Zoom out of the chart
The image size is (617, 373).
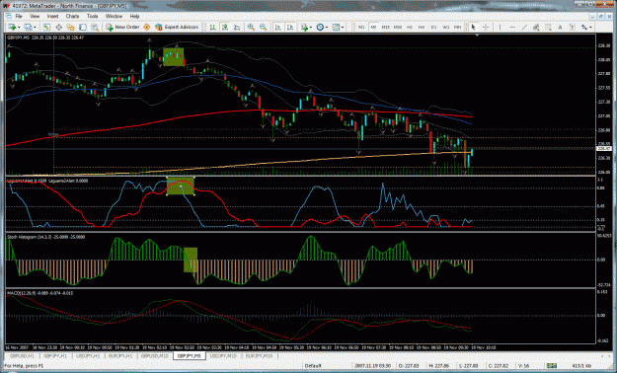(263, 28)
